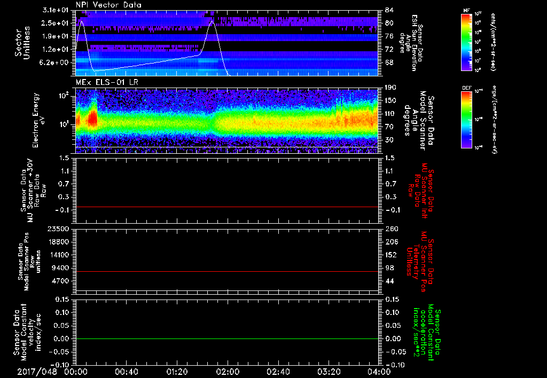Click the 14100 scanner position tick

[59, 255]
